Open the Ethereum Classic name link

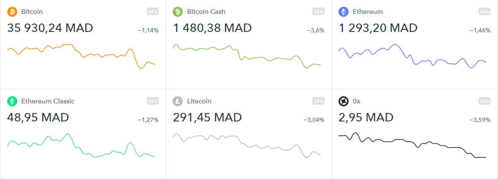[x=48, y=101]
